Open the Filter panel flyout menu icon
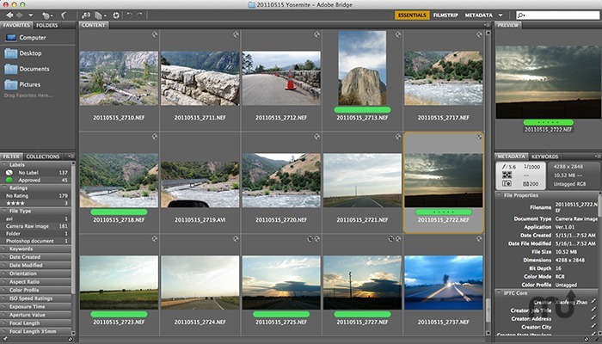Image resolution: width=602 pixels, height=344 pixels. click(71, 157)
